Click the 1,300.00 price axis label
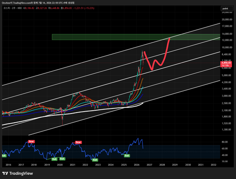Image resolution: width=236 pixels, height=179 pixels. [226, 130]
